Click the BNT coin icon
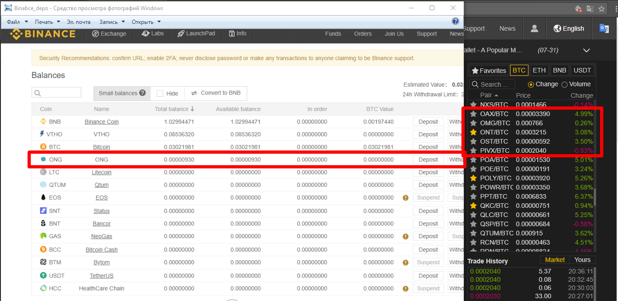618x301 pixels. 44,223
